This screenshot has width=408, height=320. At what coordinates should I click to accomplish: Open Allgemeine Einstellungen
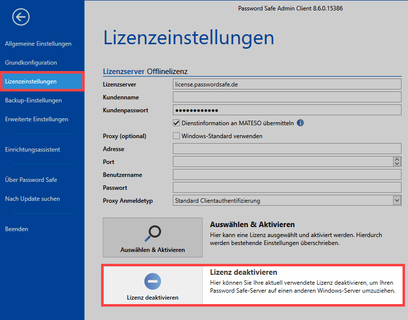click(x=38, y=44)
